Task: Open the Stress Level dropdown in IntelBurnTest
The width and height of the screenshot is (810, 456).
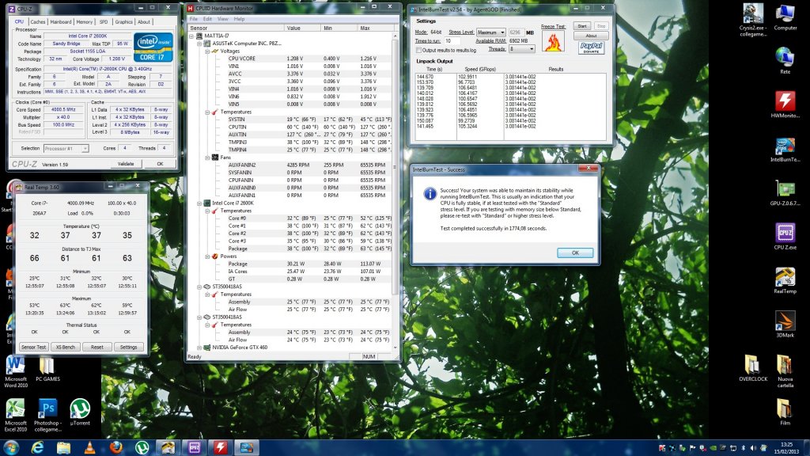Action: click(490, 32)
